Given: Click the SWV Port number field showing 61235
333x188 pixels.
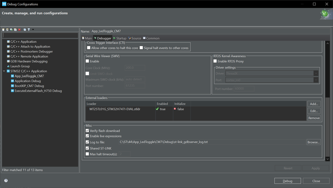Looking at the screenshot, I should pyautogui.click(x=135, y=85).
